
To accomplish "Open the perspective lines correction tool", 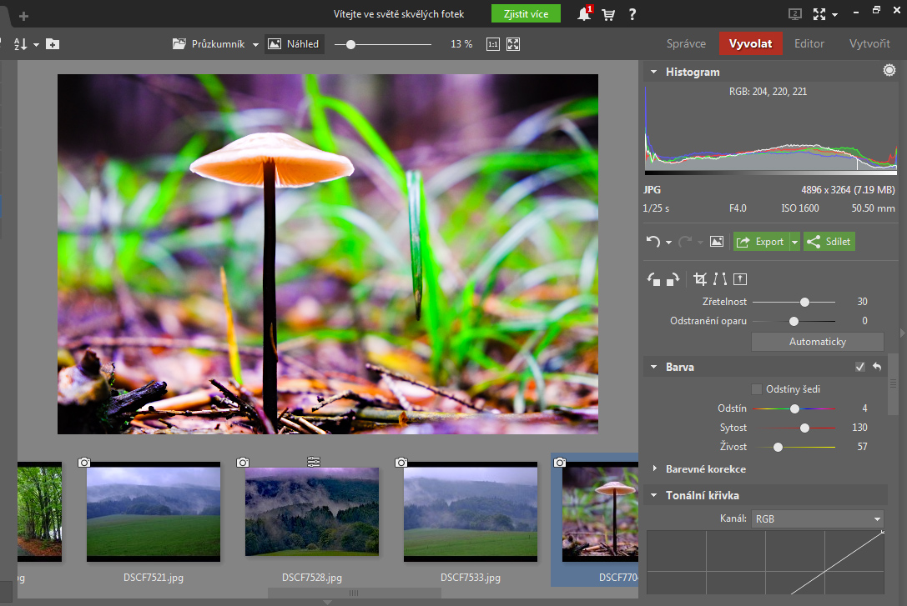I will tap(720, 279).
